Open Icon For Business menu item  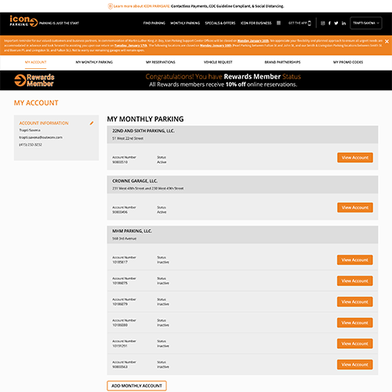[256, 23]
